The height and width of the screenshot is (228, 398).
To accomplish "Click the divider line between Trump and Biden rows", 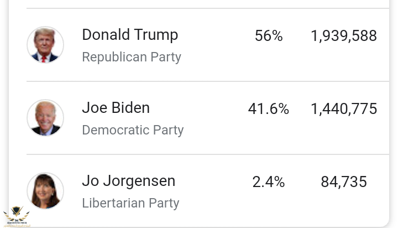I will click(x=208, y=81).
